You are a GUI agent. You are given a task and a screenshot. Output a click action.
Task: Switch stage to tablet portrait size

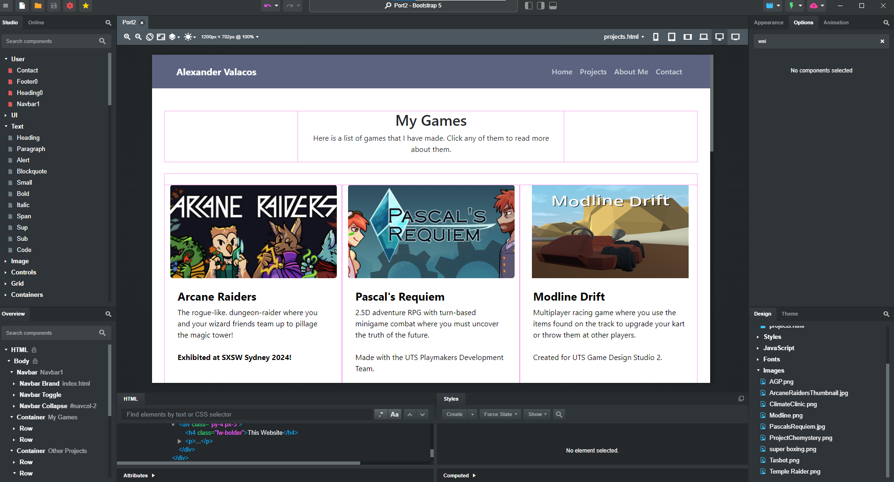click(672, 37)
